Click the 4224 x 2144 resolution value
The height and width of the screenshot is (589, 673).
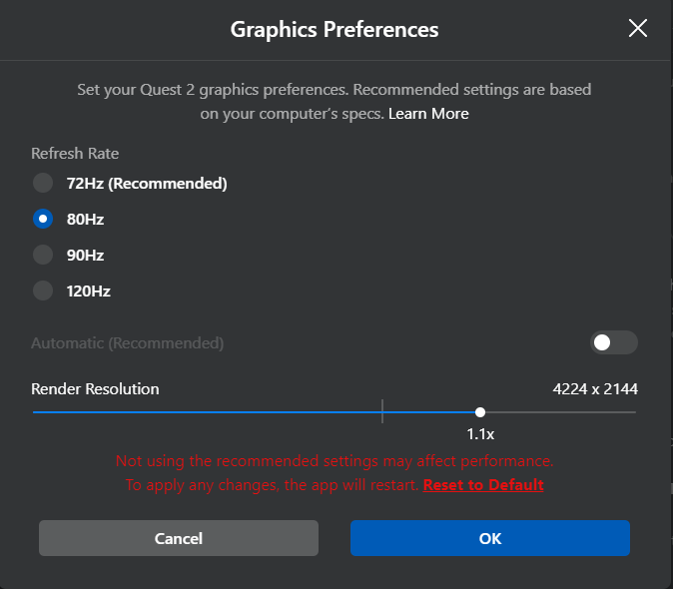[x=594, y=389]
